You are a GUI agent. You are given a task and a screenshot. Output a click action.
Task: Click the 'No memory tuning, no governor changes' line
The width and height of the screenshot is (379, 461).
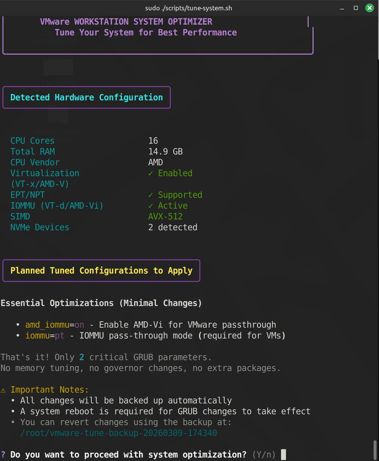coord(141,368)
